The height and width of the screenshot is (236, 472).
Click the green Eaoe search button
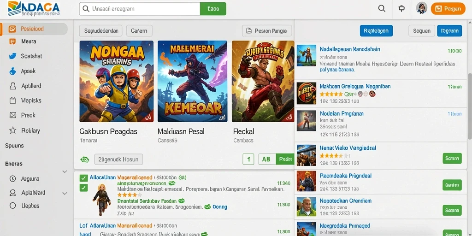(213, 9)
